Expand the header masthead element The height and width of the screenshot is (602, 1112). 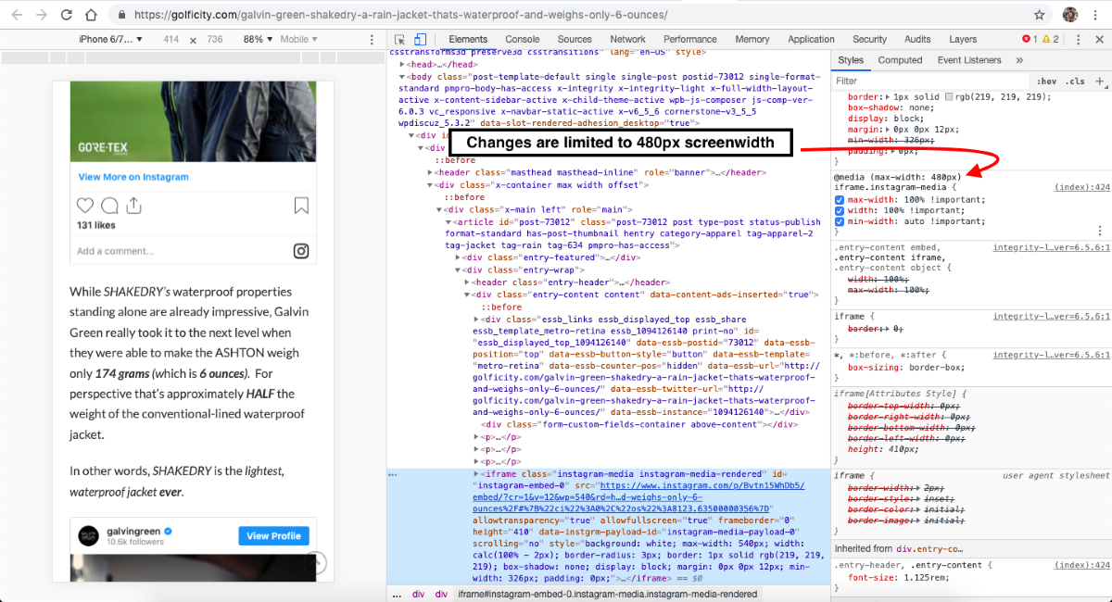tap(430, 172)
